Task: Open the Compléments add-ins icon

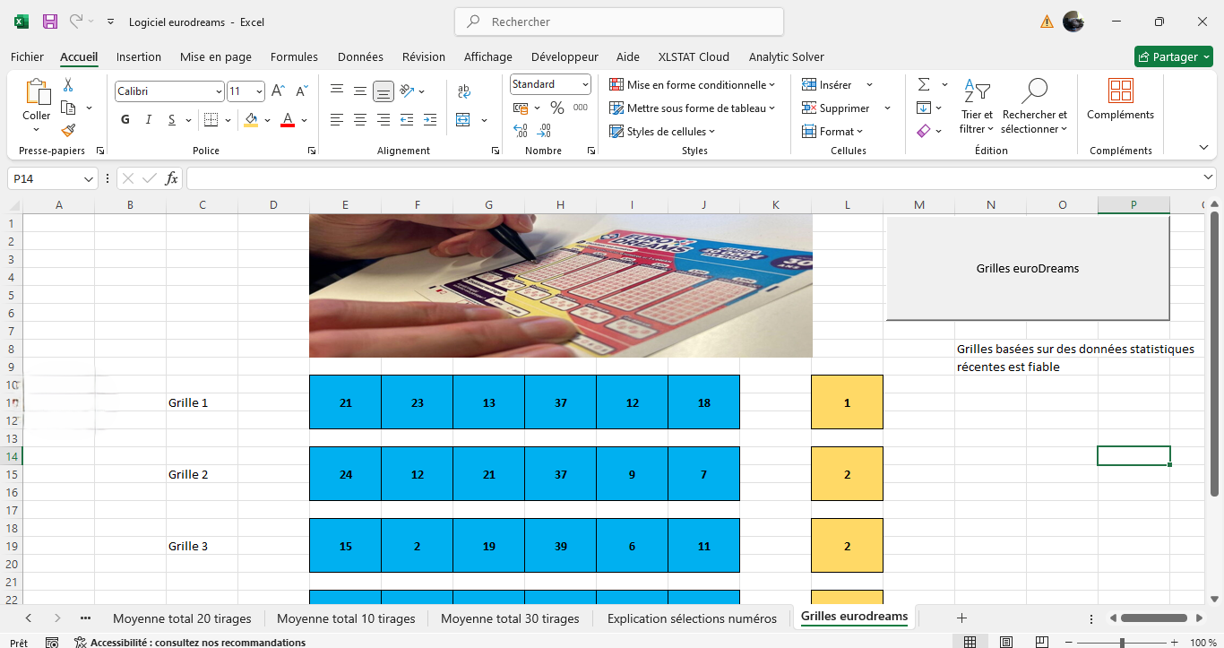Action: pos(1121,91)
